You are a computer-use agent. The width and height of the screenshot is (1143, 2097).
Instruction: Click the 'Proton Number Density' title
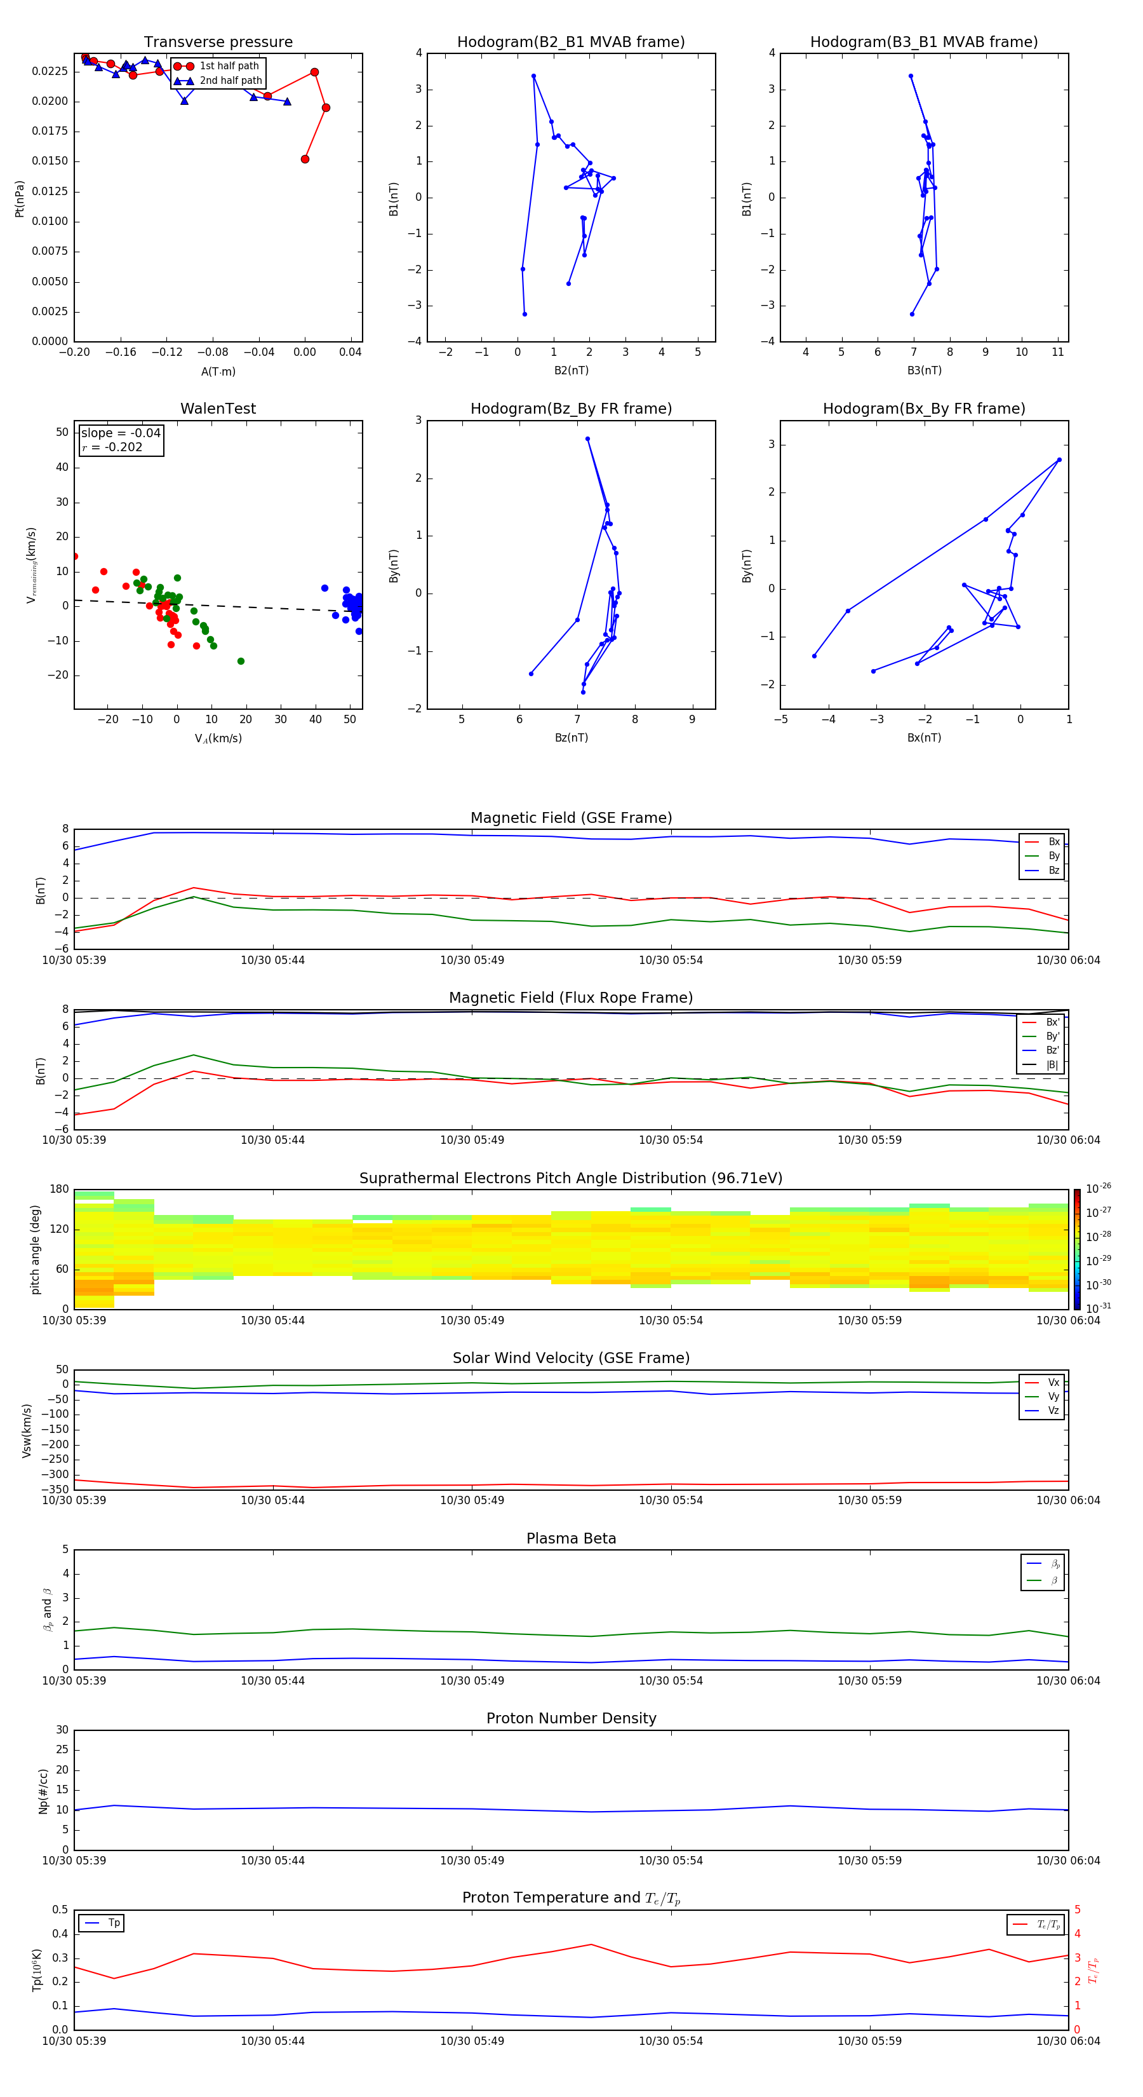click(571, 1718)
